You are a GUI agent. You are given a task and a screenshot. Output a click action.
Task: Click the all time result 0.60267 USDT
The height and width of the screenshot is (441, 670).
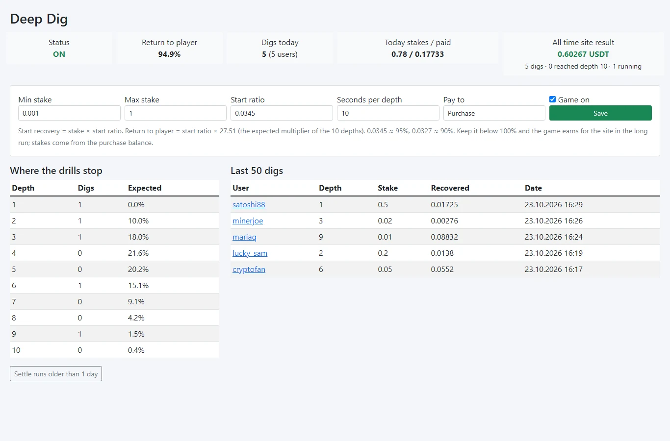tap(583, 54)
